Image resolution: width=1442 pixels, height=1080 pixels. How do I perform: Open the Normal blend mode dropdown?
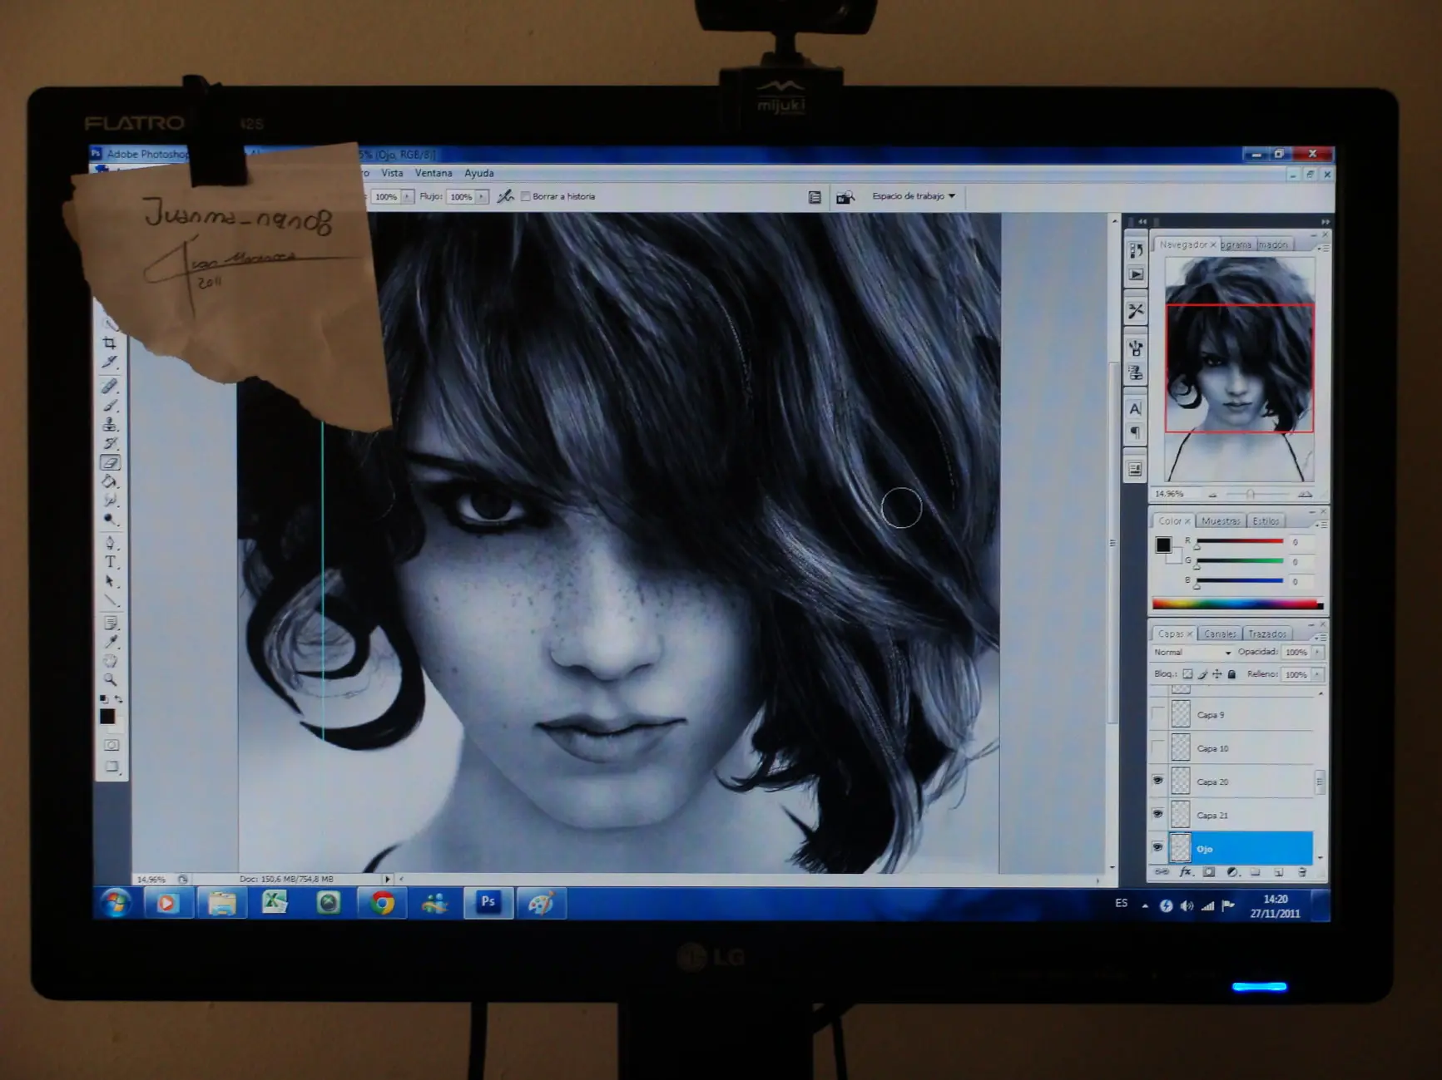(1192, 653)
